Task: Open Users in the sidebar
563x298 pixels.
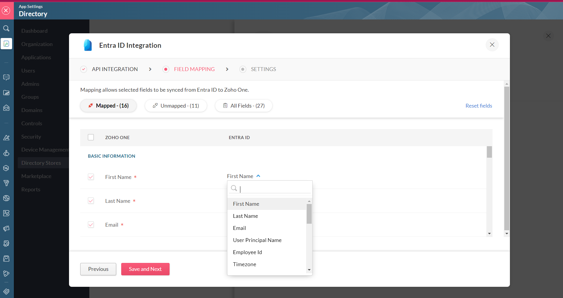Action: [28, 71]
